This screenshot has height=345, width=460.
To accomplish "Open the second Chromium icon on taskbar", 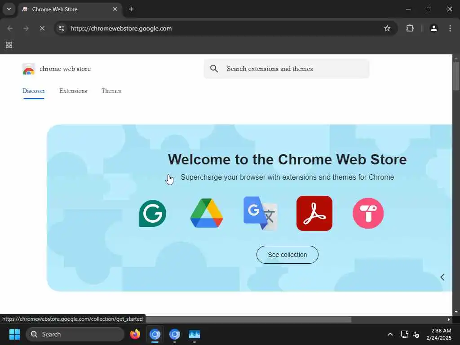I will pos(175,334).
